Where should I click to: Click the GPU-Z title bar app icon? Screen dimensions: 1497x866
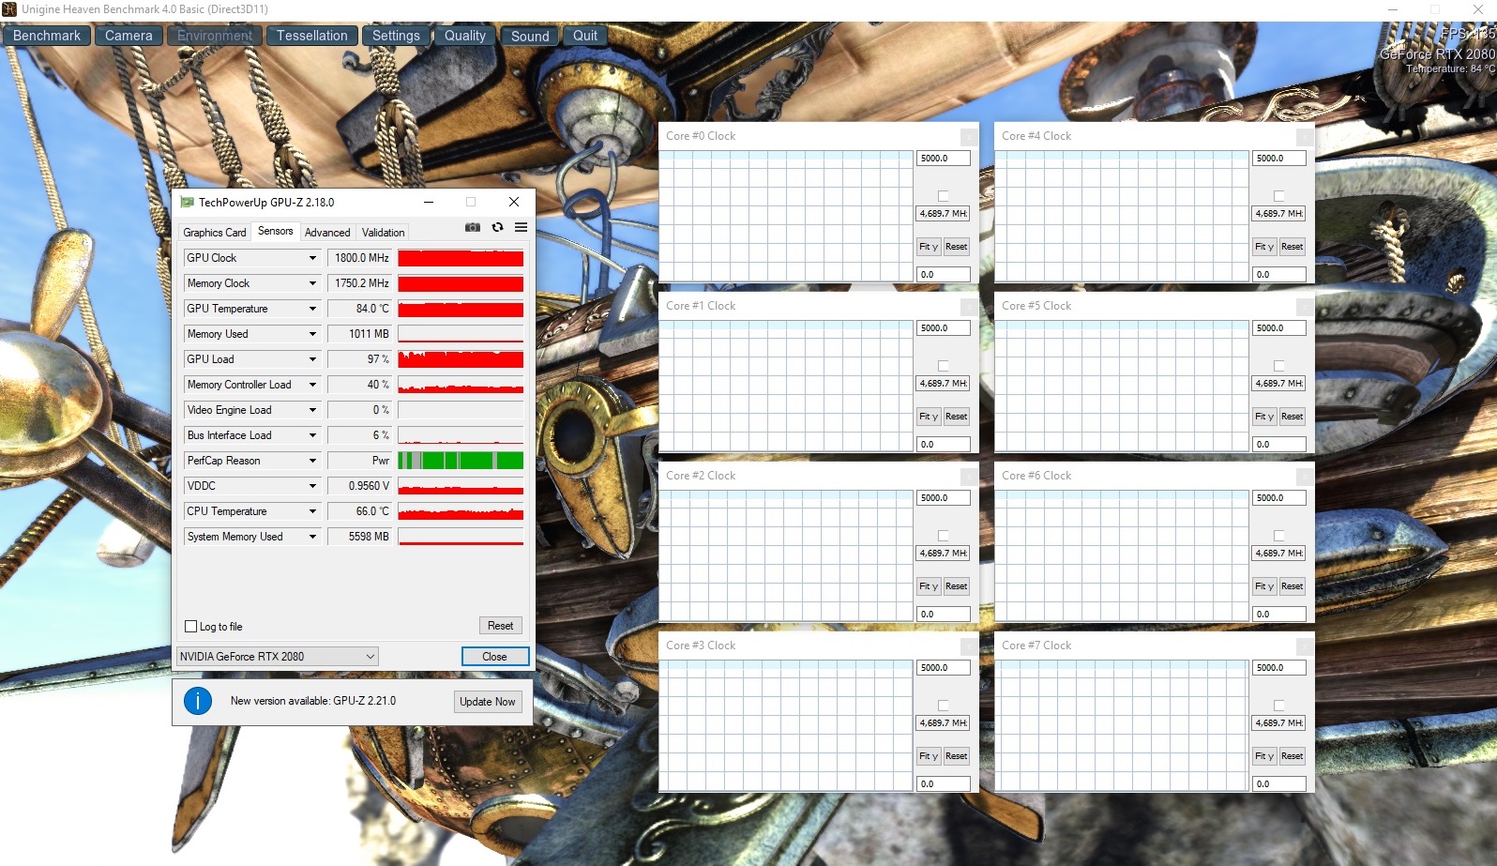pos(187,202)
